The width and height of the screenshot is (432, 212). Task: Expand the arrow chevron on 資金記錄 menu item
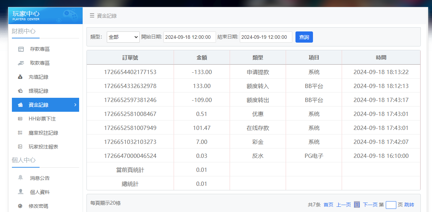point(75,105)
